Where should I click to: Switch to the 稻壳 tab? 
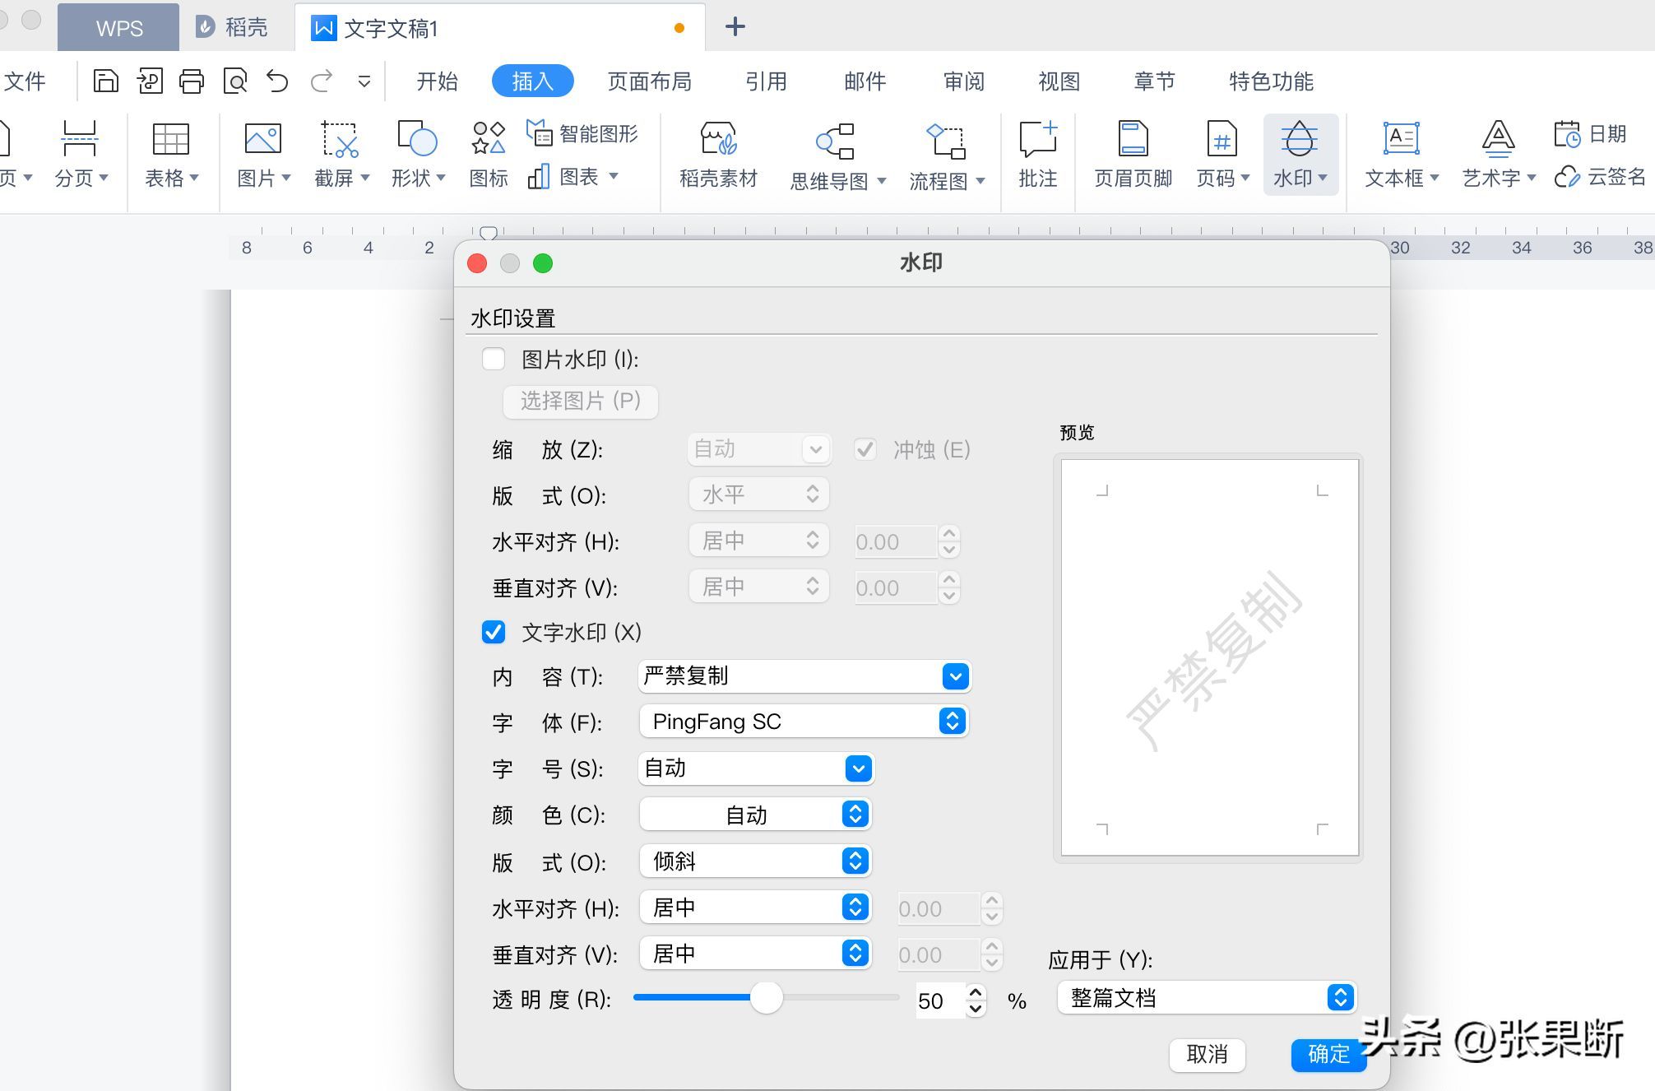[234, 27]
